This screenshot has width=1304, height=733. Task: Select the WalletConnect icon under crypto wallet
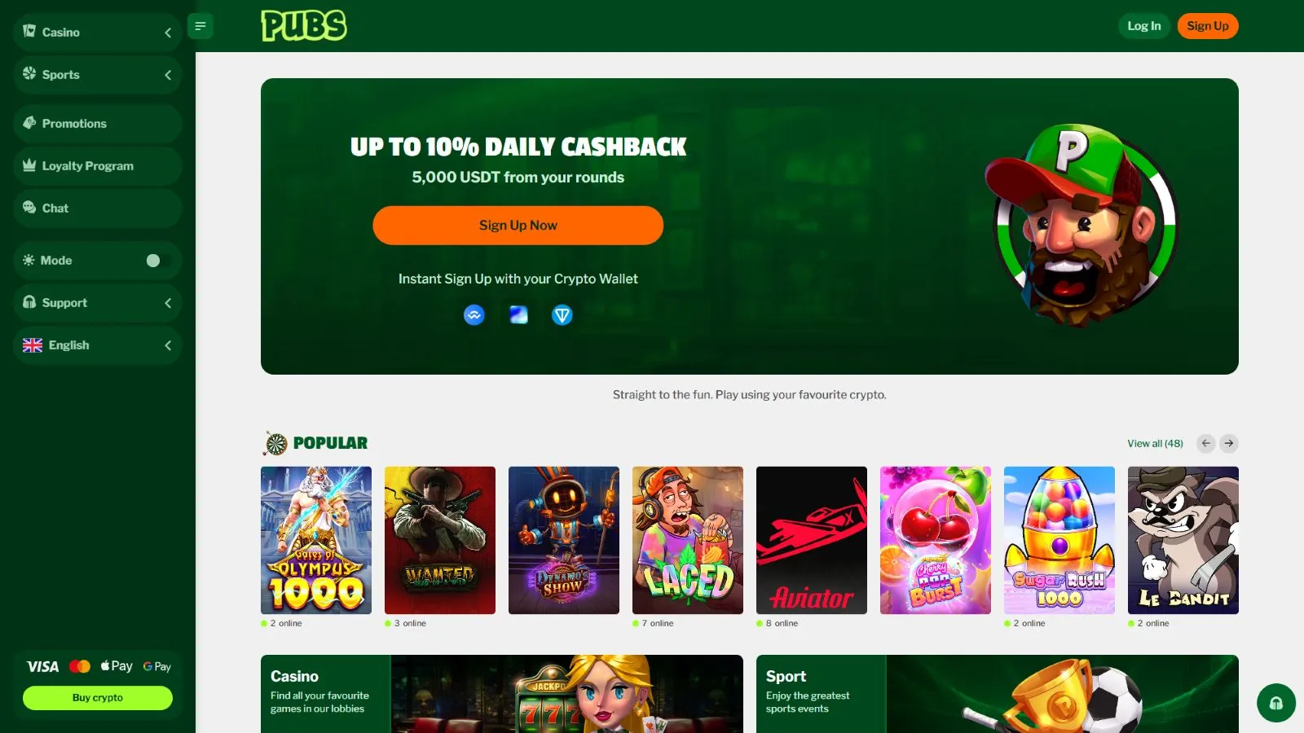click(474, 315)
